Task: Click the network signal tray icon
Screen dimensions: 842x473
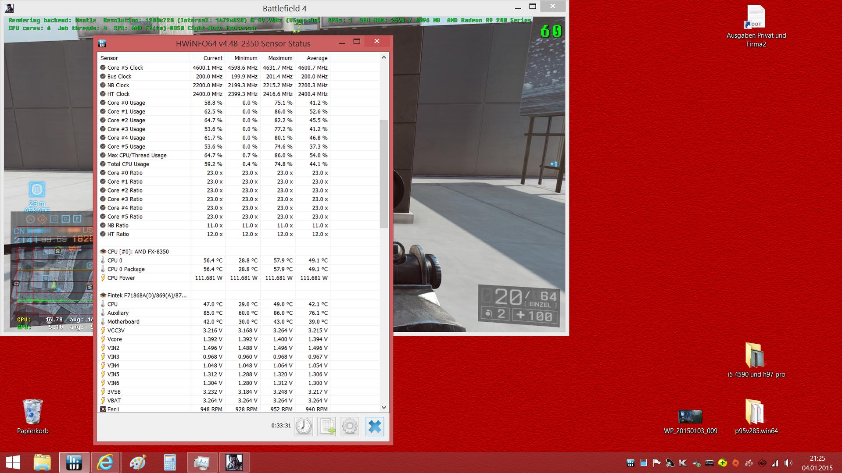Action: tap(775, 463)
